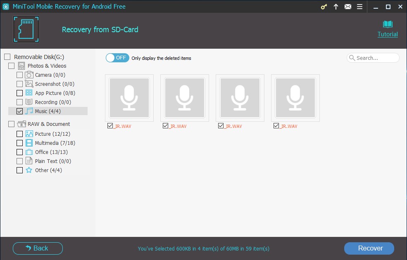Check the Other (4/4) checkbox
Screen dimensions: 407x260
(19, 170)
